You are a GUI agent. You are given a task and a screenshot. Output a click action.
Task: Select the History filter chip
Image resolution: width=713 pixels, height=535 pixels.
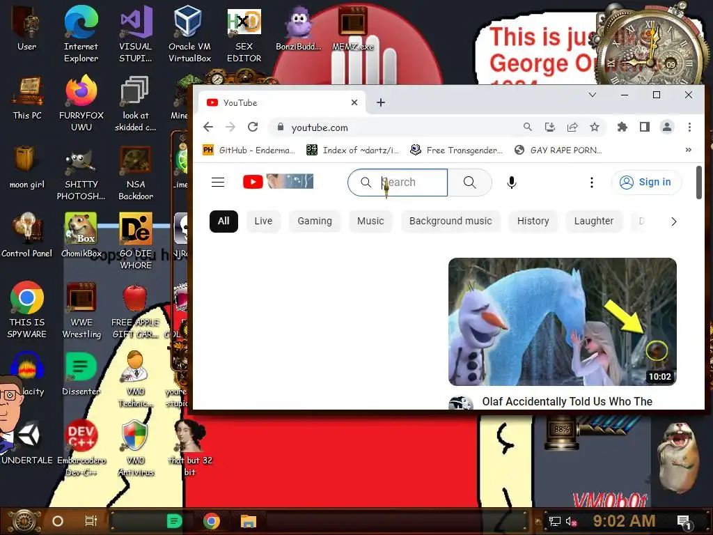tap(533, 221)
